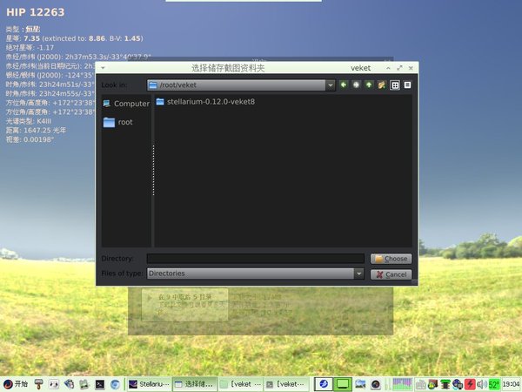Click the Back navigation arrow in dialog
The width and height of the screenshot is (522, 392).
coord(344,84)
